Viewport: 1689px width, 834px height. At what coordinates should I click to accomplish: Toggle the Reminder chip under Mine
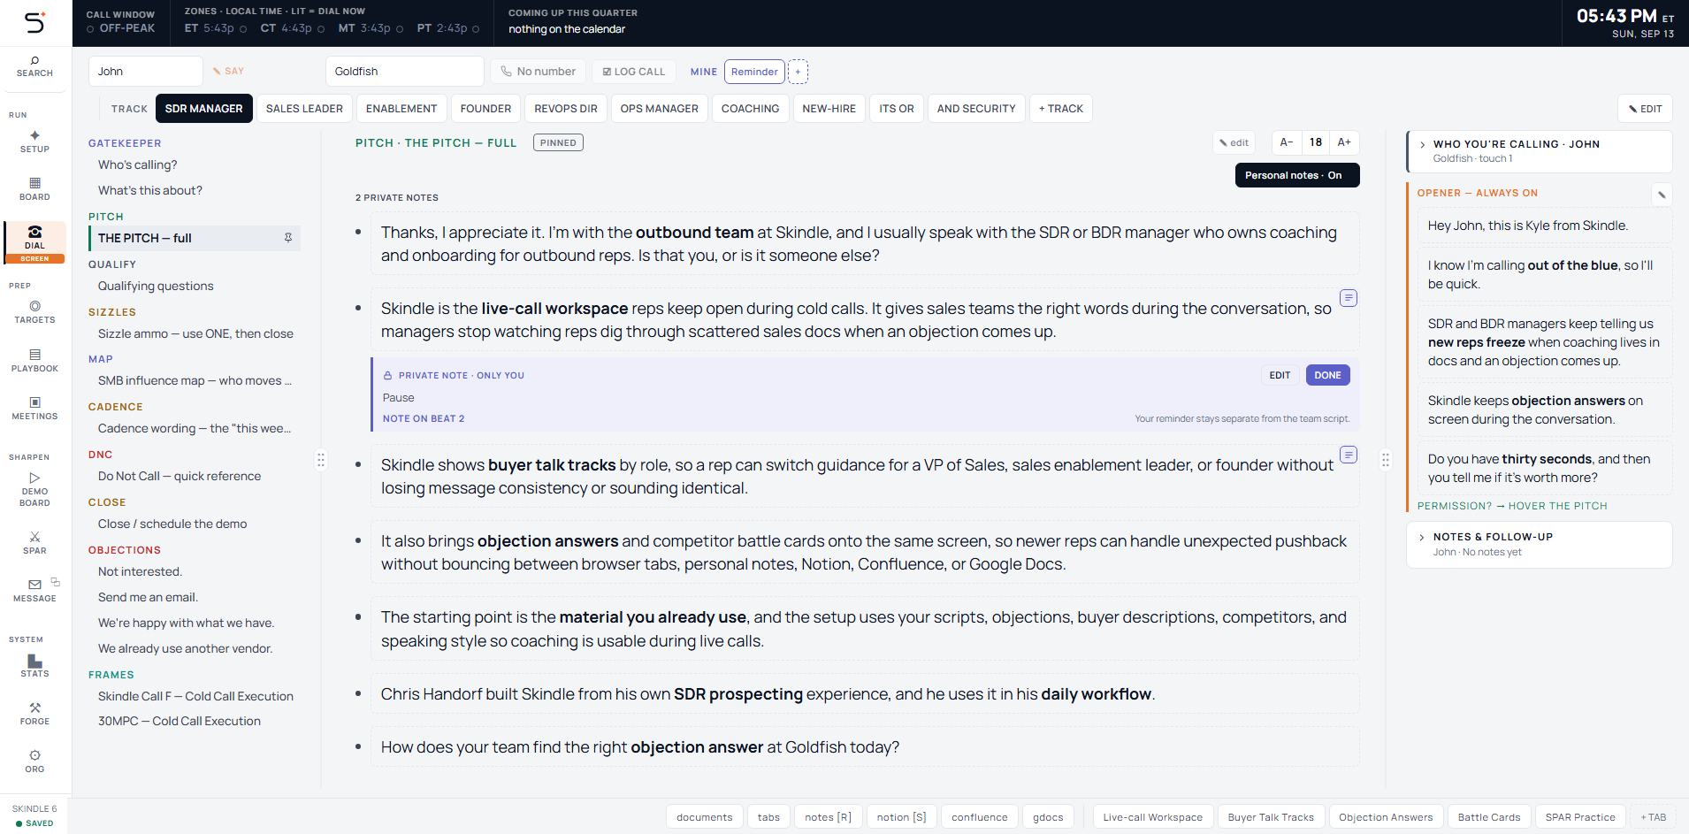click(754, 72)
